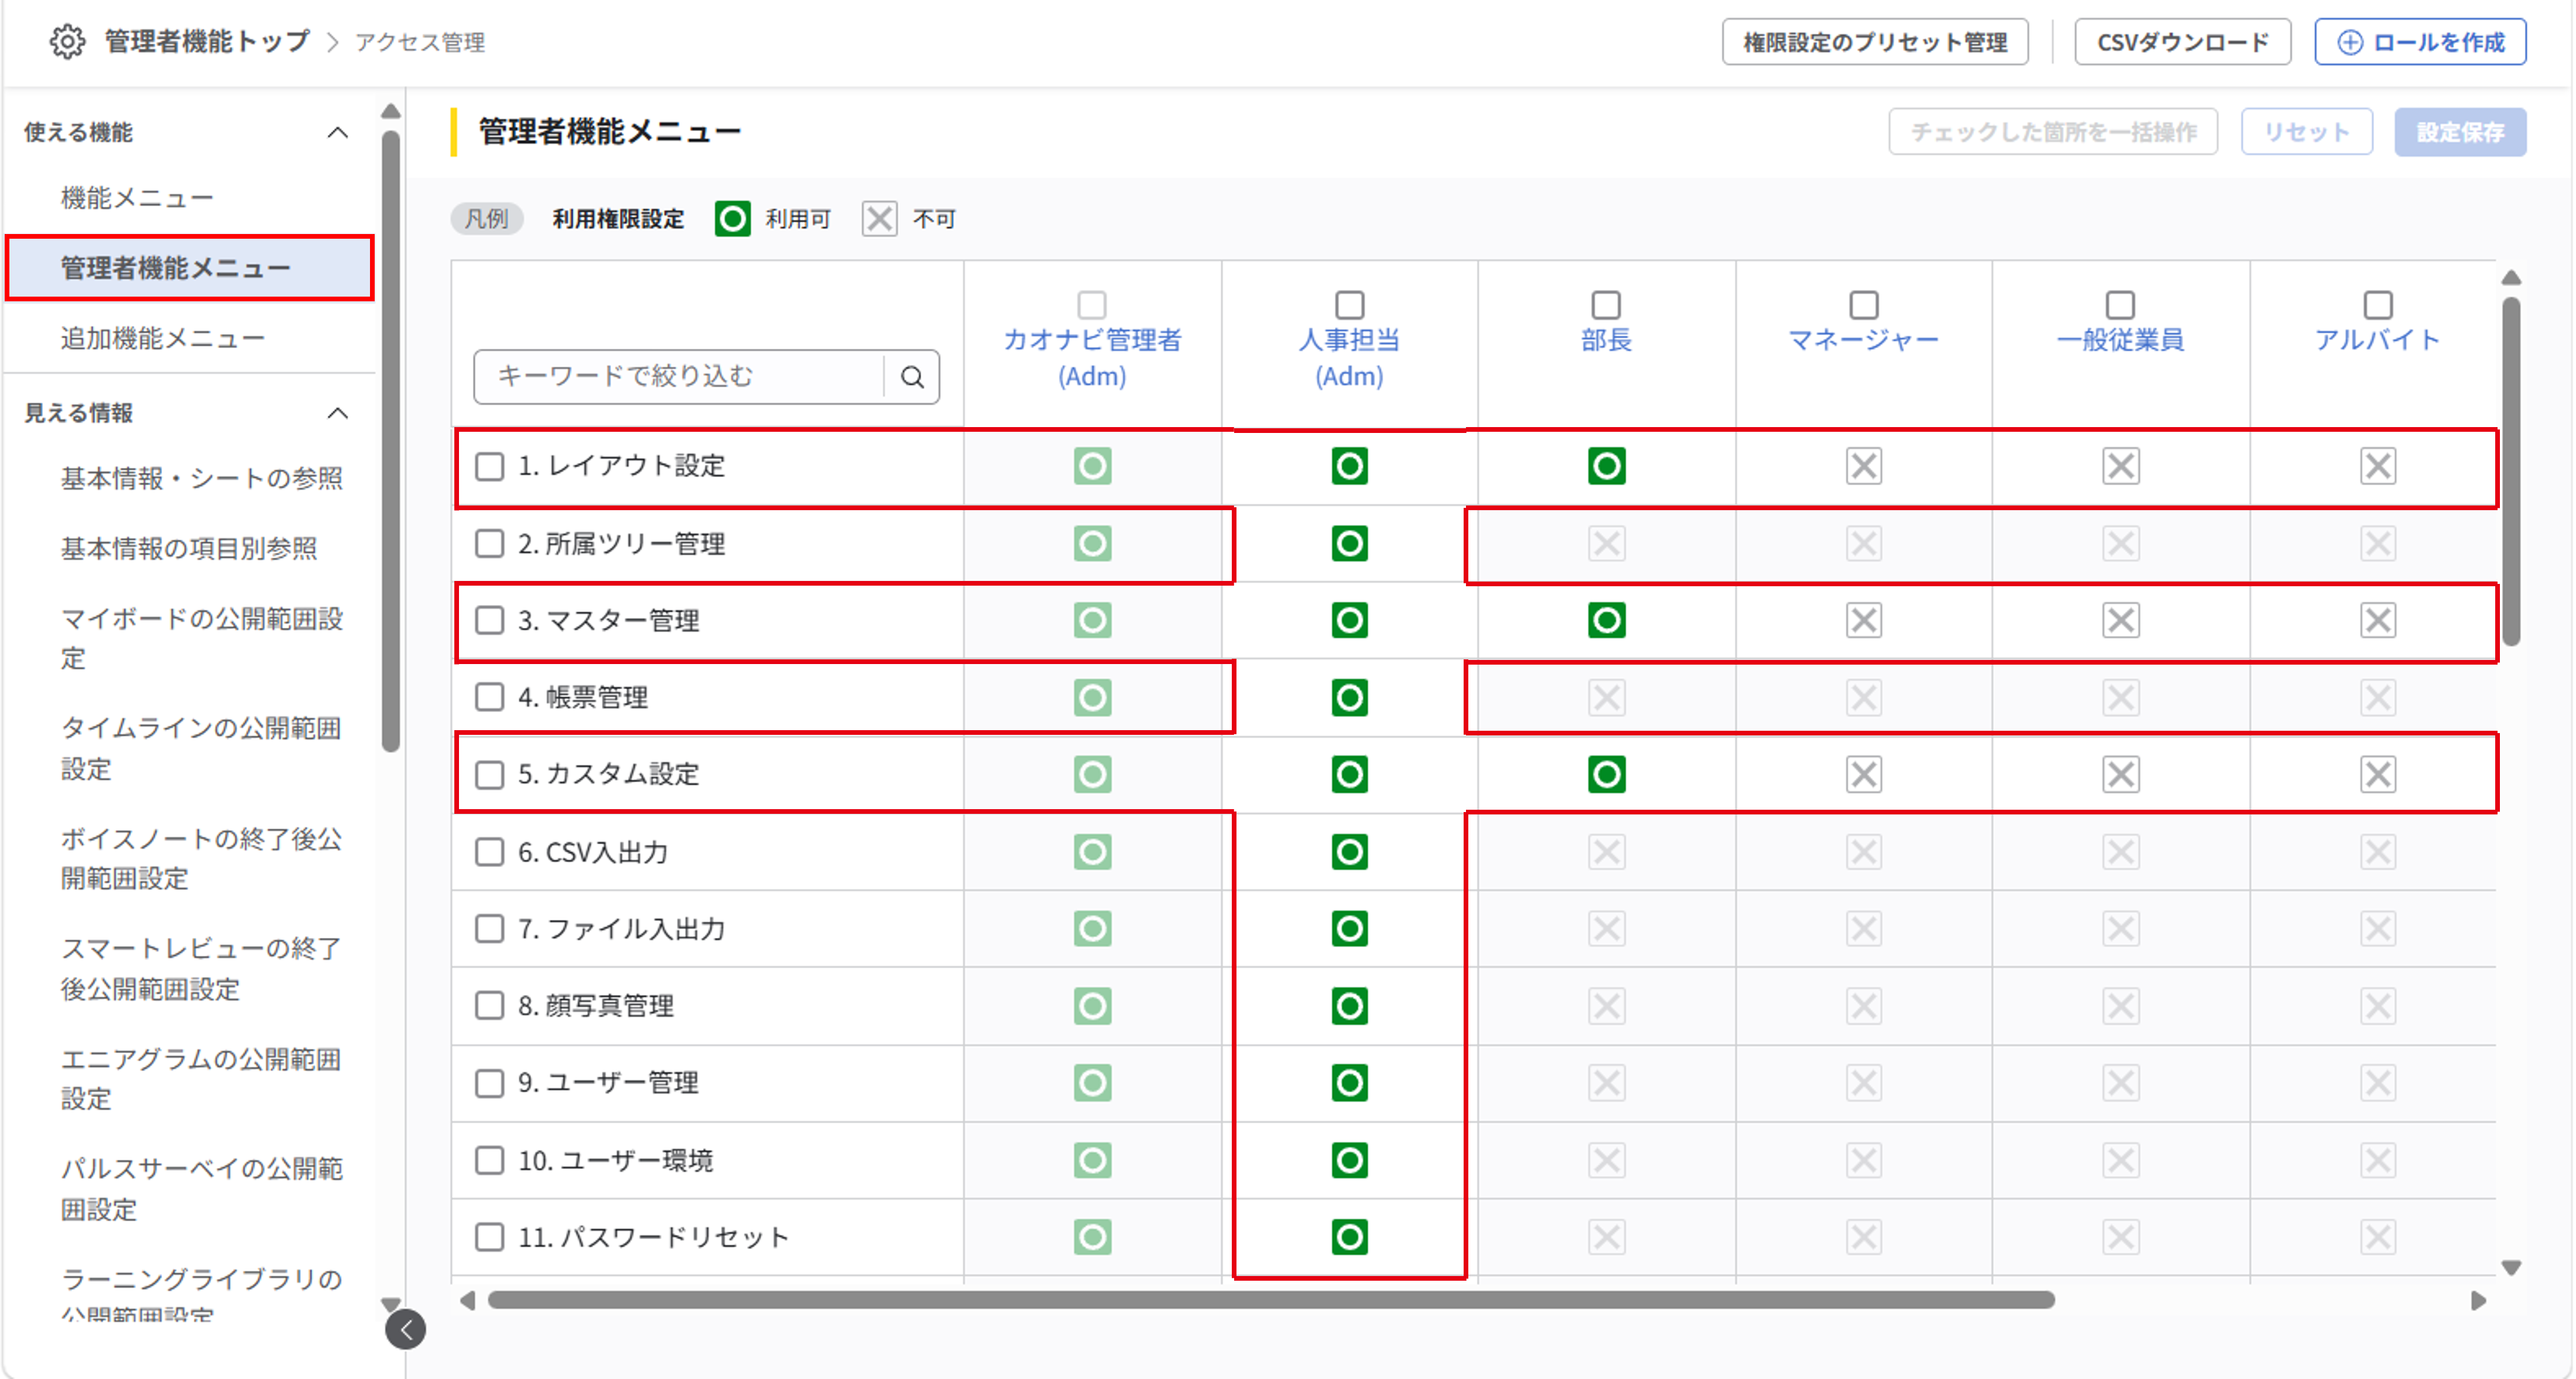This screenshot has width=2576, height=1379.
Task: Go to 管理者機能トップ breadcrumb link
Action: pyautogui.click(x=207, y=42)
